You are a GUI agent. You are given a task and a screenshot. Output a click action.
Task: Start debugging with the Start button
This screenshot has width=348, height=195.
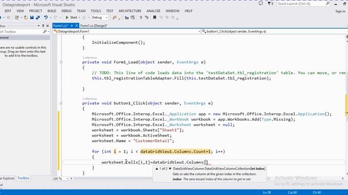click(71, 17)
